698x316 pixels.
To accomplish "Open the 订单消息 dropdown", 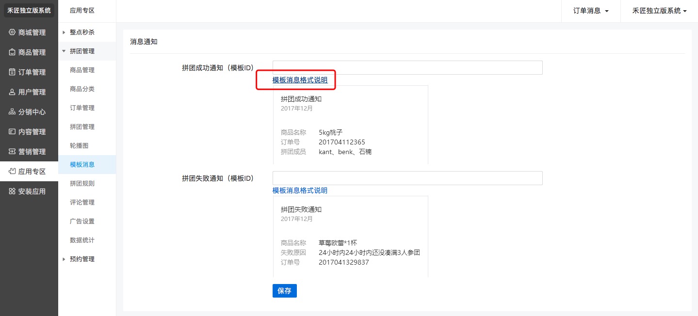I will click(x=590, y=11).
